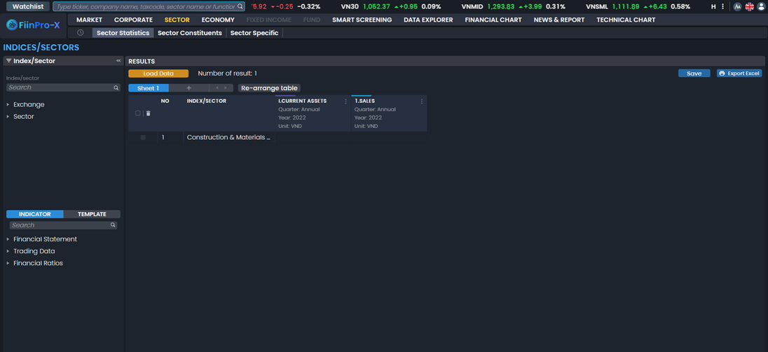Focus the Index/sector search field
The height and width of the screenshot is (352, 768).
pos(60,87)
